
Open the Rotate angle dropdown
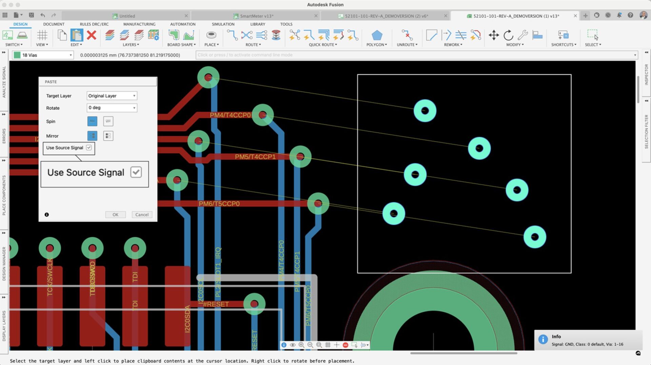[x=112, y=108]
